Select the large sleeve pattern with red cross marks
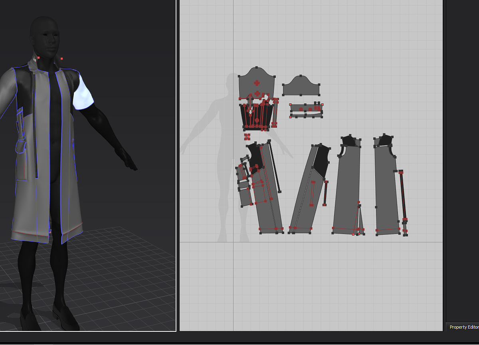The height and width of the screenshot is (345, 479). point(257,84)
